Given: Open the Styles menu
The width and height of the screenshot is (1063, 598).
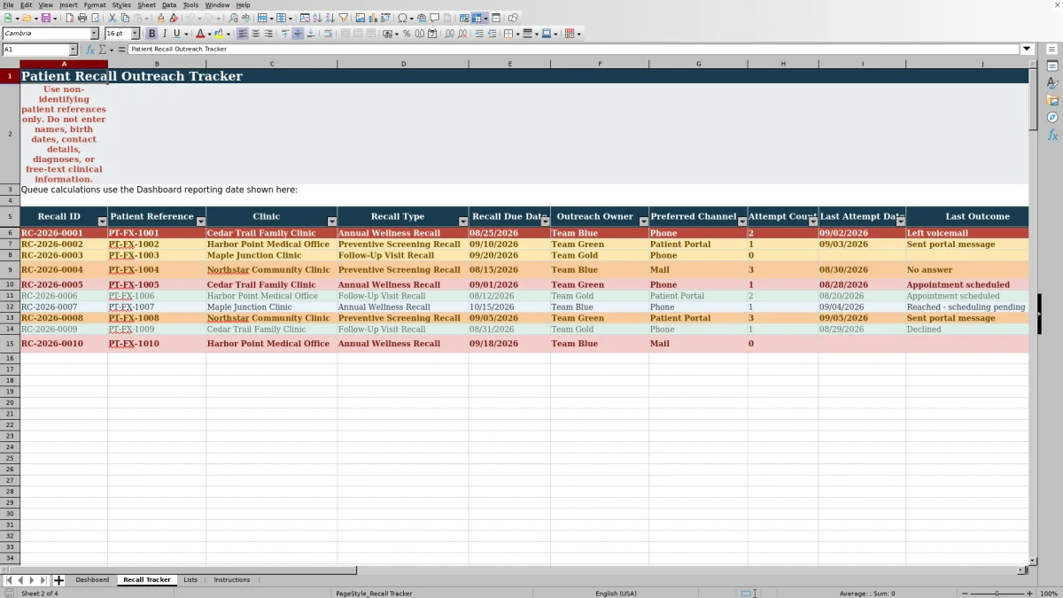Looking at the screenshot, I should (x=121, y=5).
